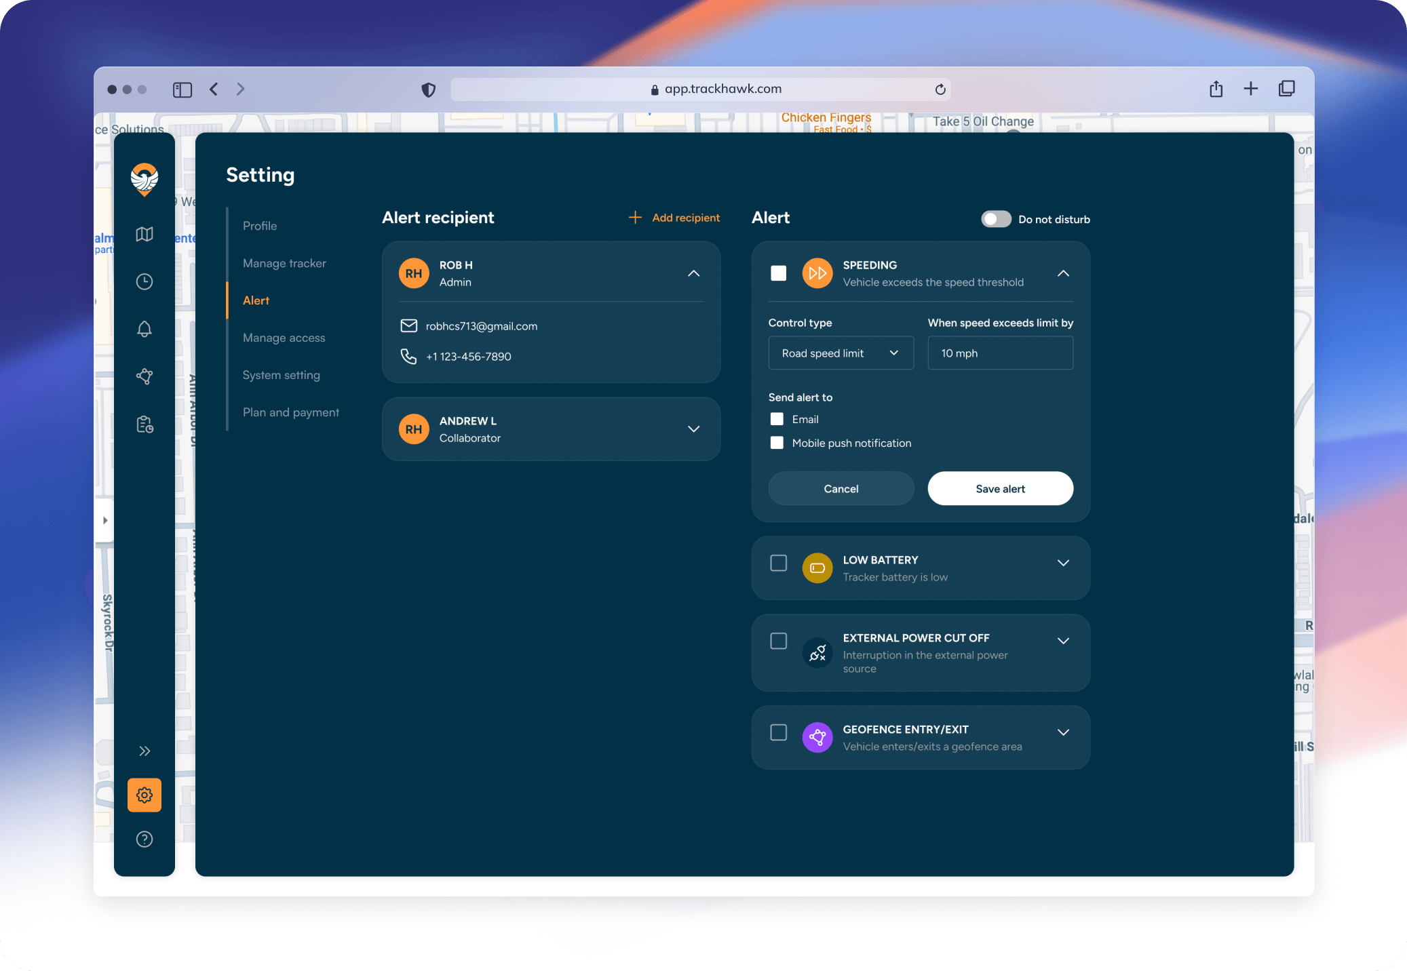The height and width of the screenshot is (971, 1407).
Task: Toggle the Do not disturb switch
Action: click(x=995, y=219)
